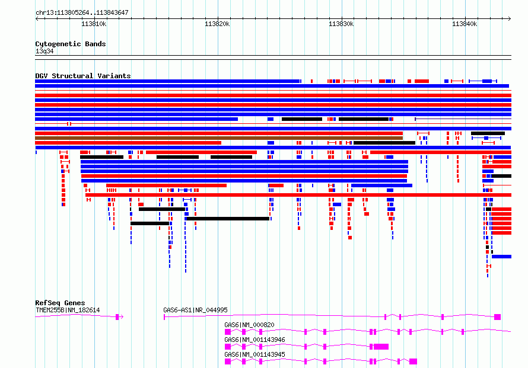528x368 pixels.
Task: Select the GAS6|NM_001143946 transcript label
Action: (255, 340)
